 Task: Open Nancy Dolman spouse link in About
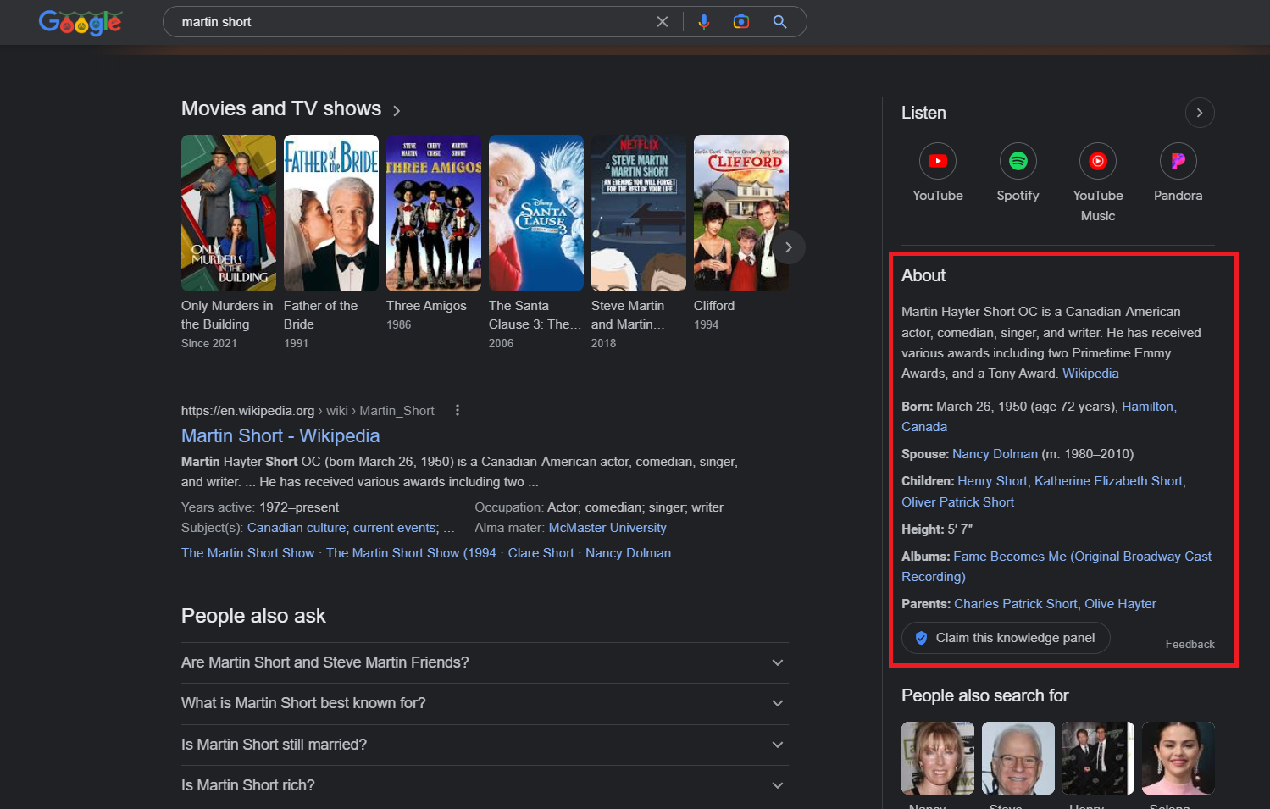click(x=995, y=454)
